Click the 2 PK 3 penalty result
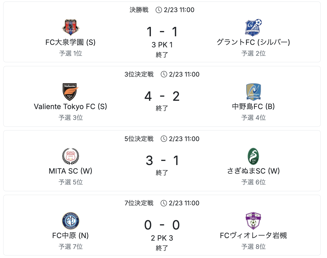This screenshot has height=258, width=327. coord(162,238)
